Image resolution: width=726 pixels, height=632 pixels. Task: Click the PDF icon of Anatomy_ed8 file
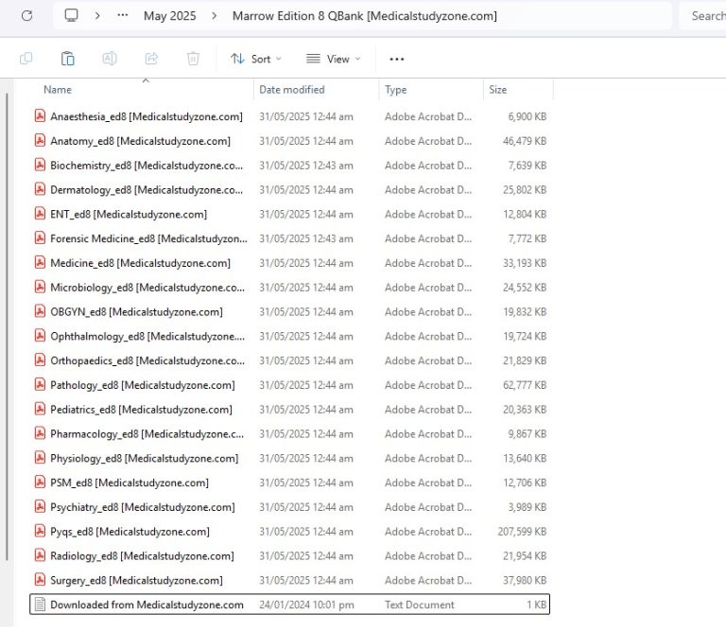tap(40, 141)
